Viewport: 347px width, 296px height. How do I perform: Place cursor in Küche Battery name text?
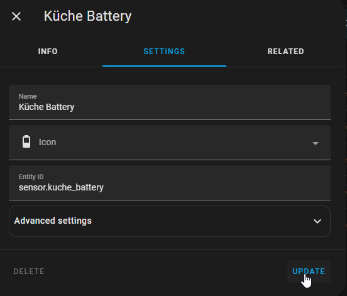click(x=47, y=107)
